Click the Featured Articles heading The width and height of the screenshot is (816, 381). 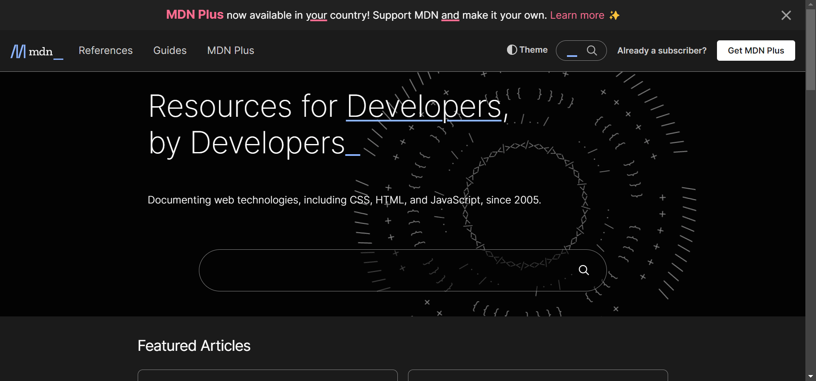point(194,346)
